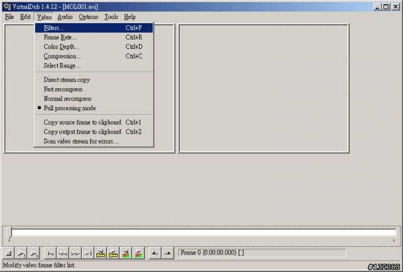
Task: Click the timeline position slider thumb
Action: (x=9, y=234)
